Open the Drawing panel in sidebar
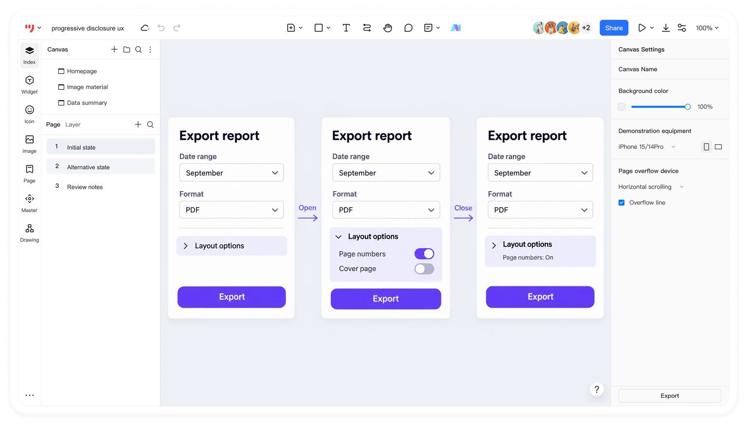This screenshot has width=747, height=426. (x=30, y=233)
